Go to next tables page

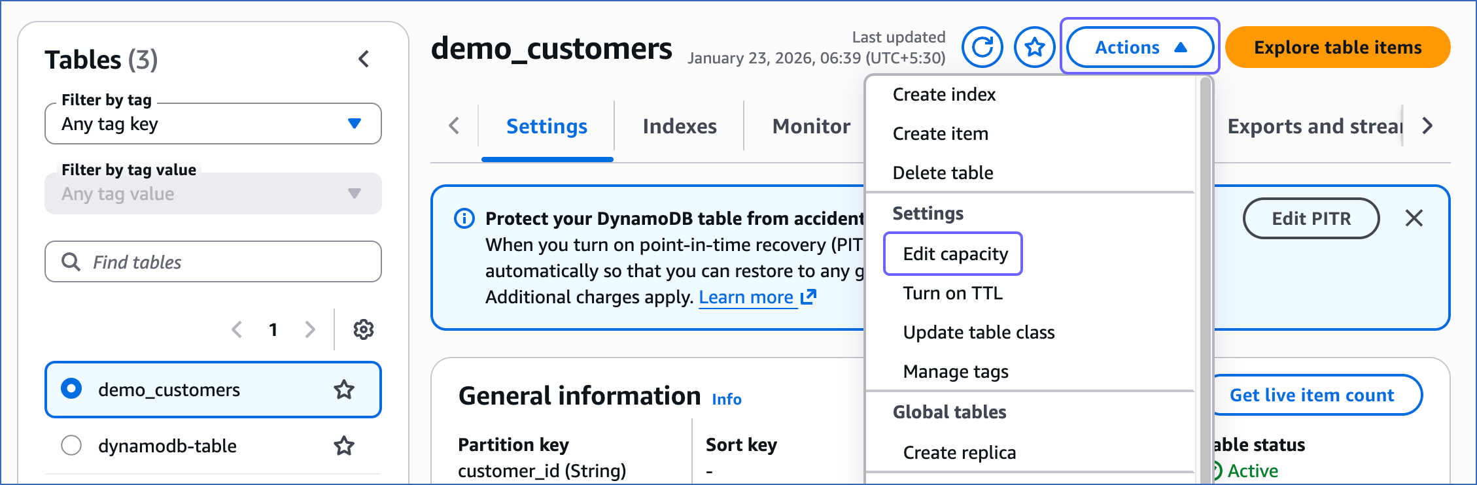point(310,329)
